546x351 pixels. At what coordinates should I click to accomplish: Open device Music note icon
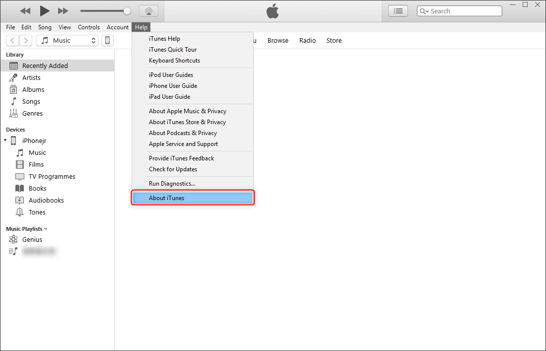[20, 152]
